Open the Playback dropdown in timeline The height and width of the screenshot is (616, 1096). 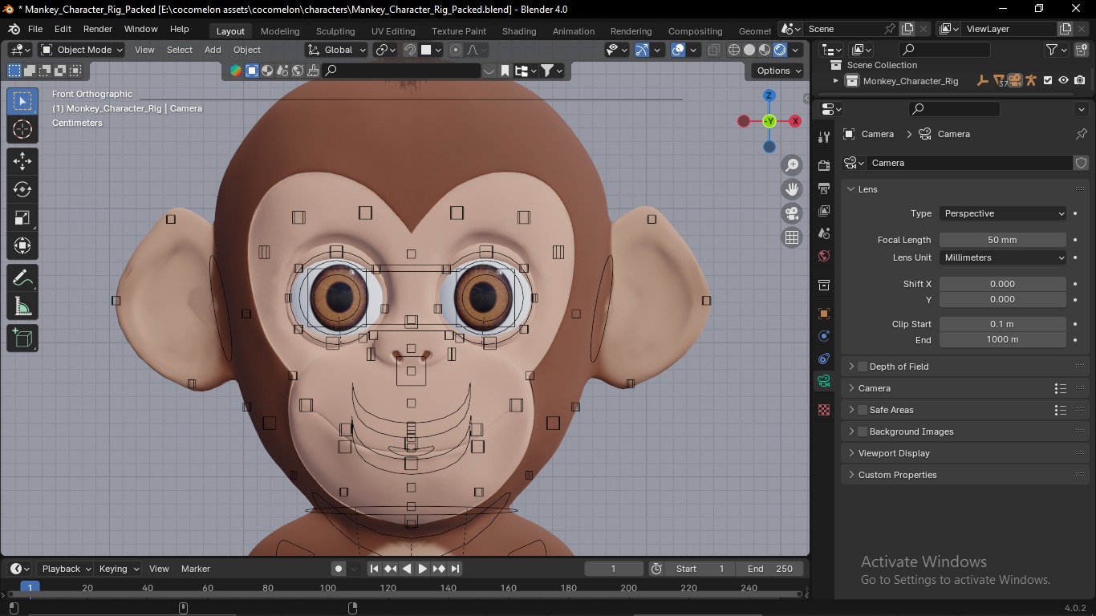[66, 569]
